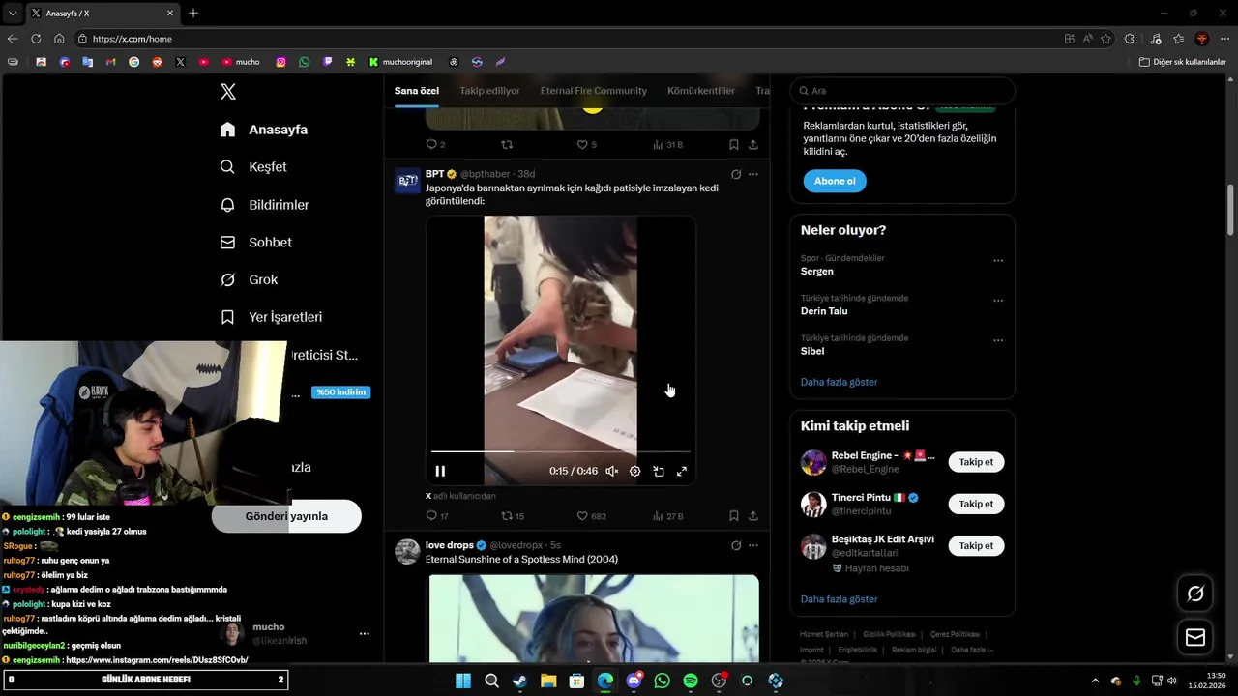Screen dimensions: 1238x696
Task: Open the Derin Talu trending topic
Action: [824, 311]
